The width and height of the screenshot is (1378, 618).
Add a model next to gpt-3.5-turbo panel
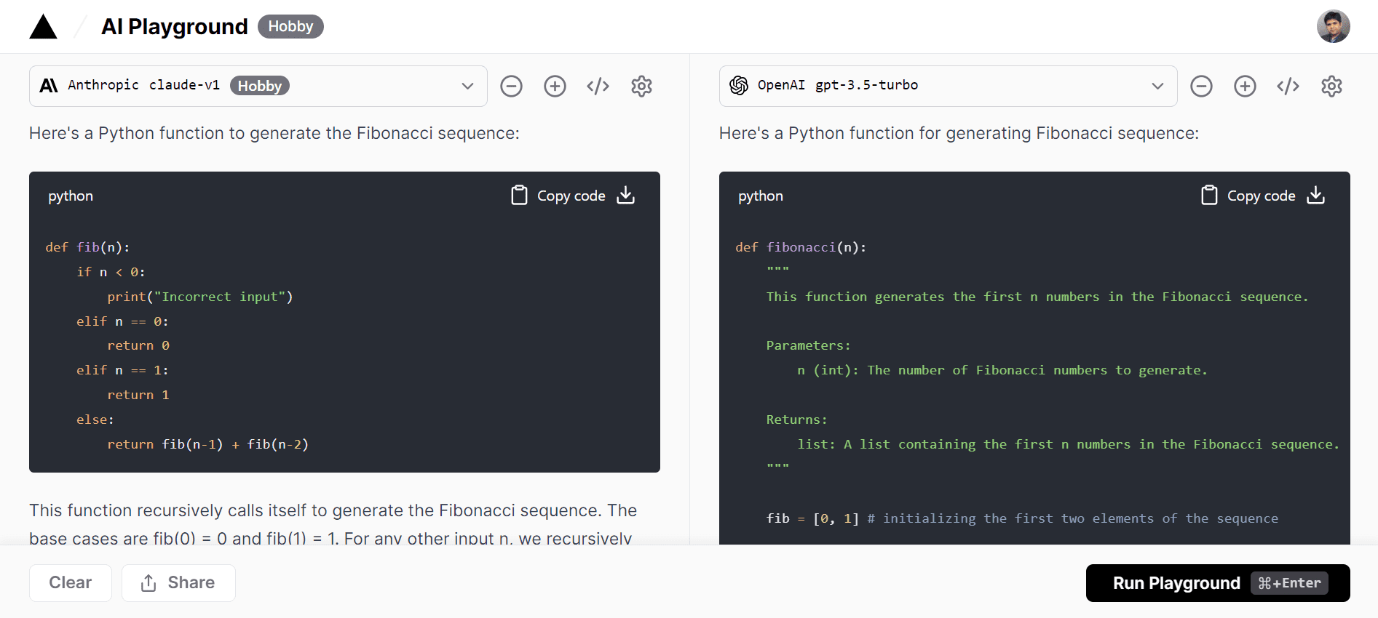point(1245,87)
